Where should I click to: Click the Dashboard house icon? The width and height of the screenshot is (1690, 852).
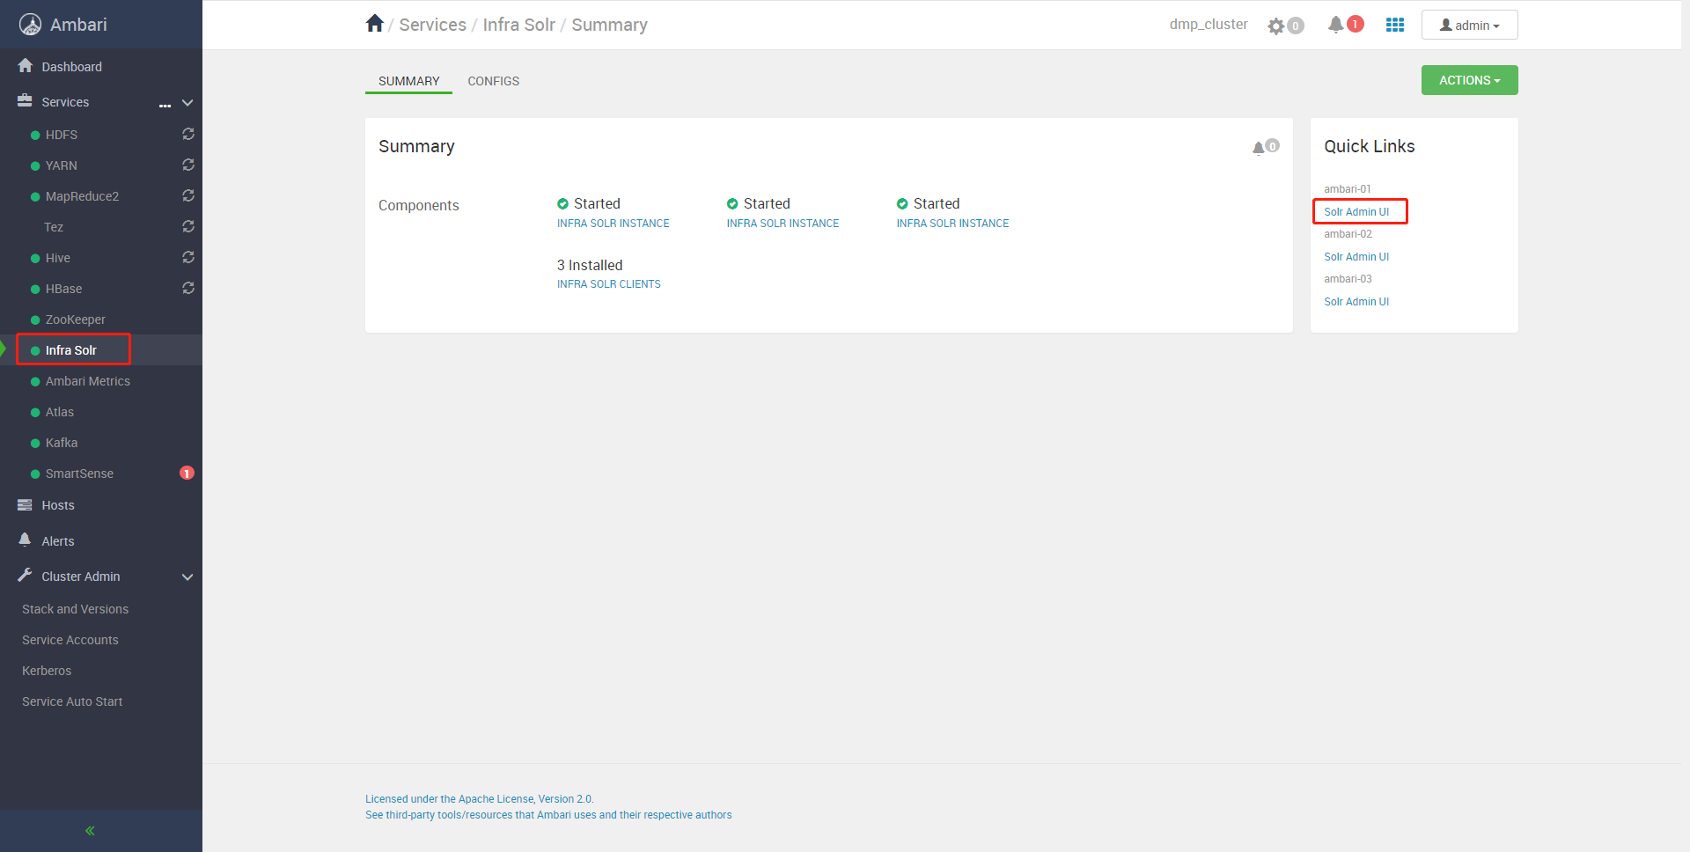(x=25, y=66)
